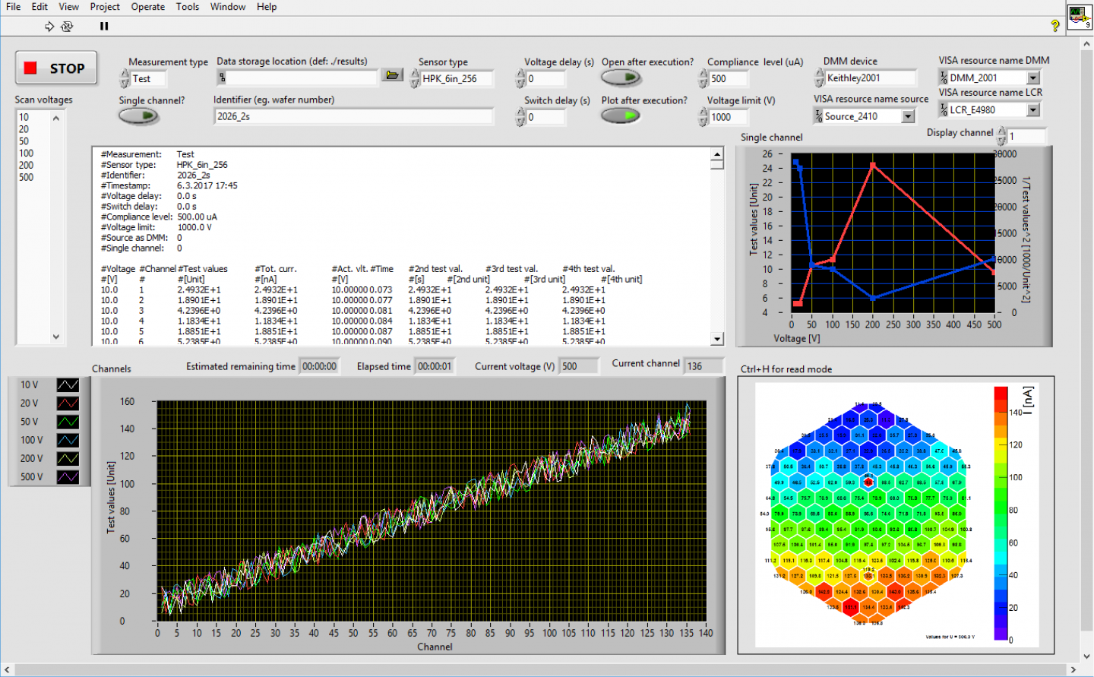This screenshot has width=1094, height=677.
Task: Click the Identifier input field
Action: [354, 116]
